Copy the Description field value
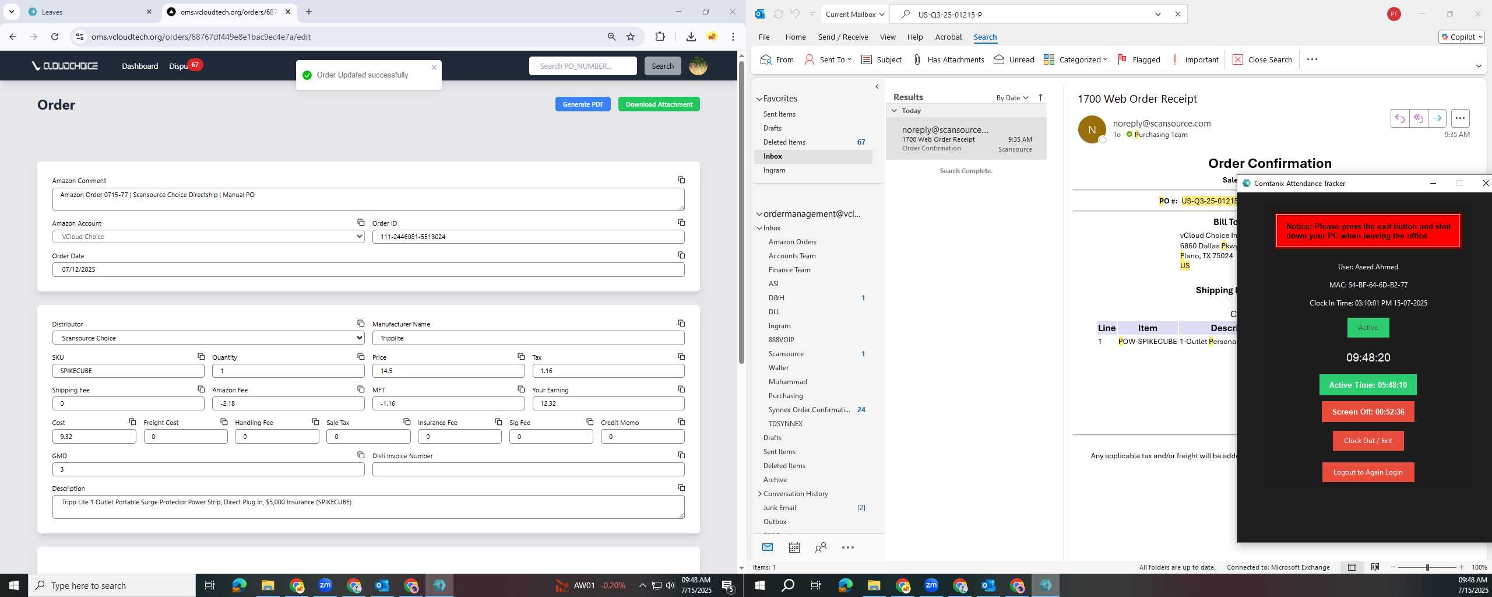This screenshot has width=1492, height=597. [681, 488]
